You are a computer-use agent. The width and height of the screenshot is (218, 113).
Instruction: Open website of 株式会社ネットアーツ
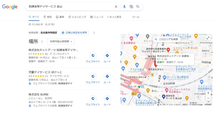[x=93, y=57]
